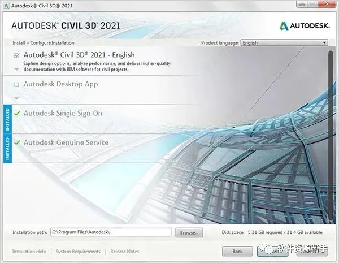
Task: Click the green check beside Genuine Service
Action: [x=17, y=142]
